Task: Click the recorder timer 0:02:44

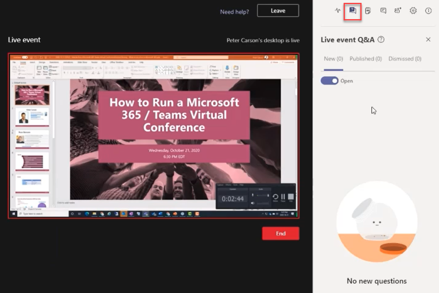Action: (233, 199)
